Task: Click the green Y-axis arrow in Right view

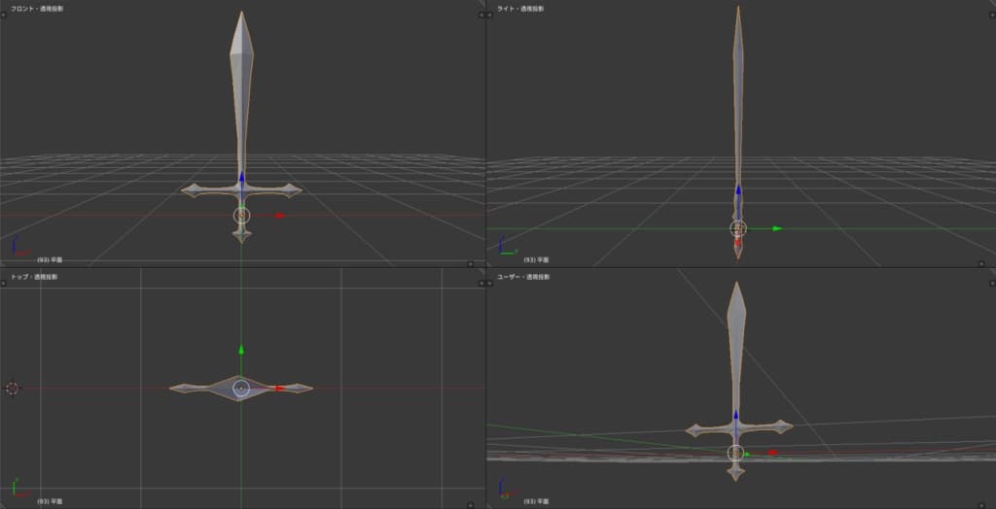Action: pyautogui.click(x=777, y=228)
